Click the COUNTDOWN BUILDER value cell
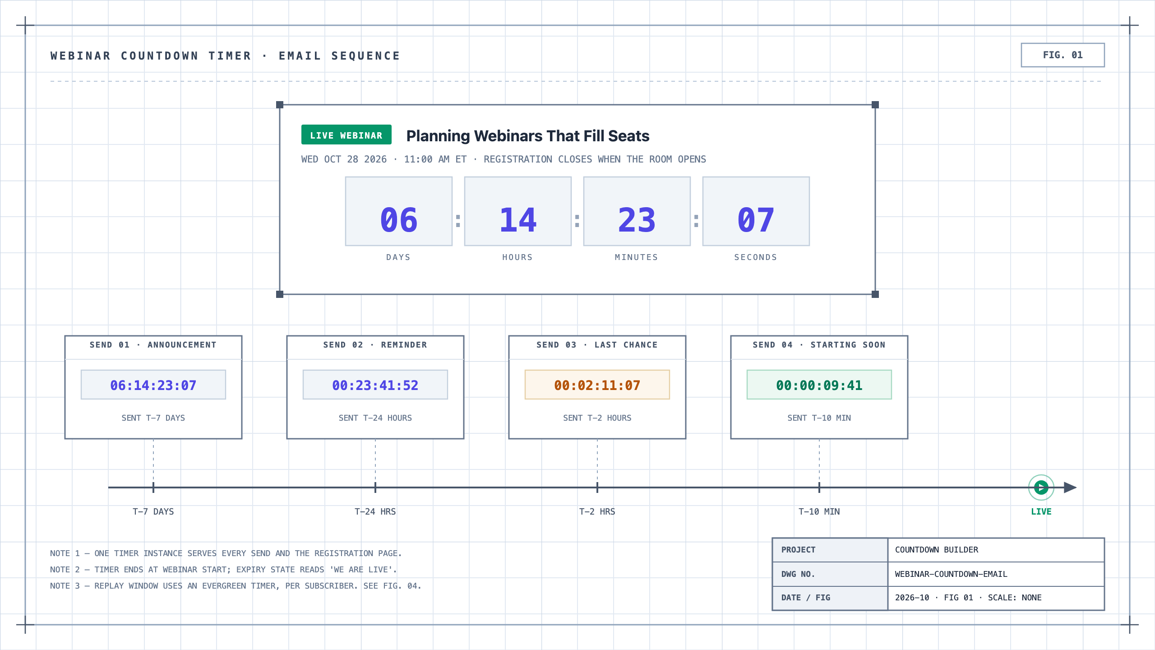The height and width of the screenshot is (650, 1155). [x=996, y=550]
